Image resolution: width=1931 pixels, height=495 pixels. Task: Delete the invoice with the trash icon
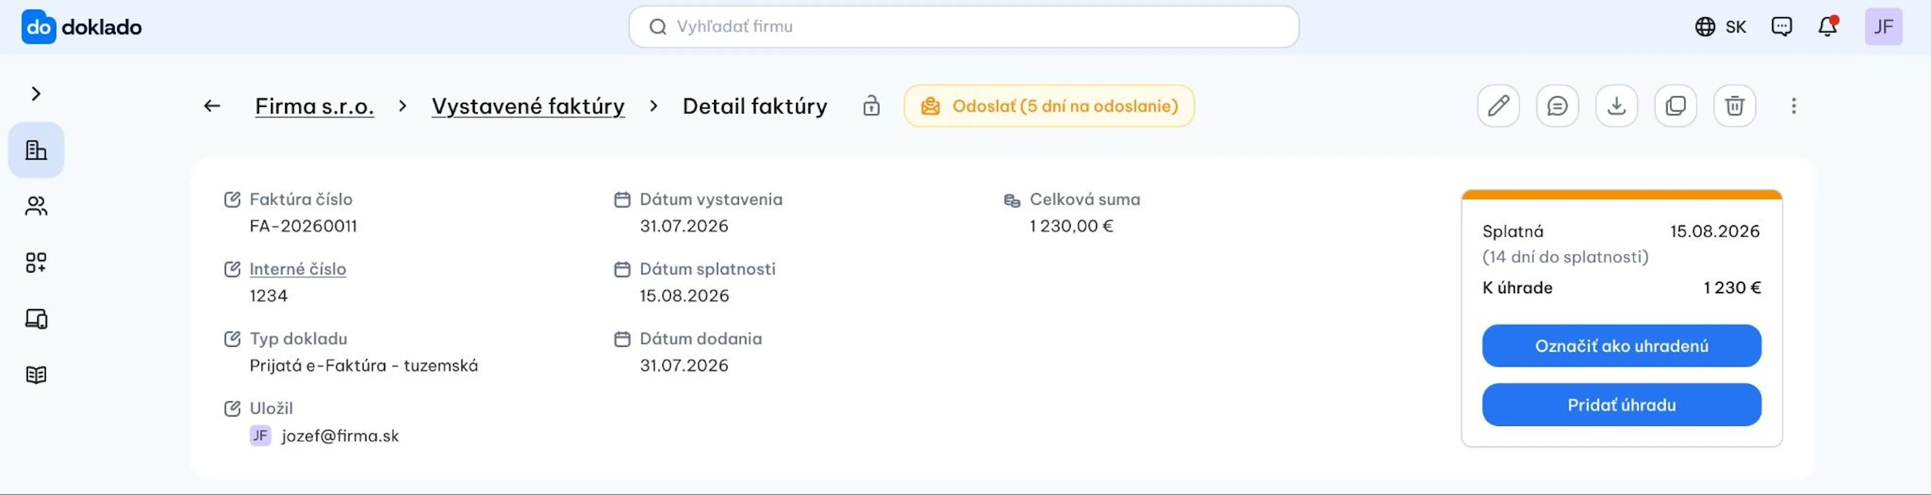1734,105
